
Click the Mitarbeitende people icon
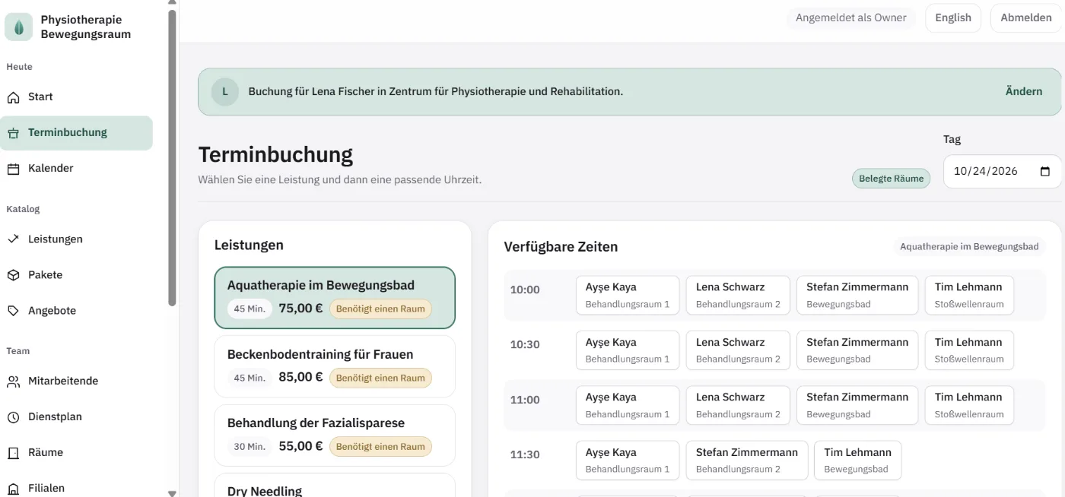[13, 381]
